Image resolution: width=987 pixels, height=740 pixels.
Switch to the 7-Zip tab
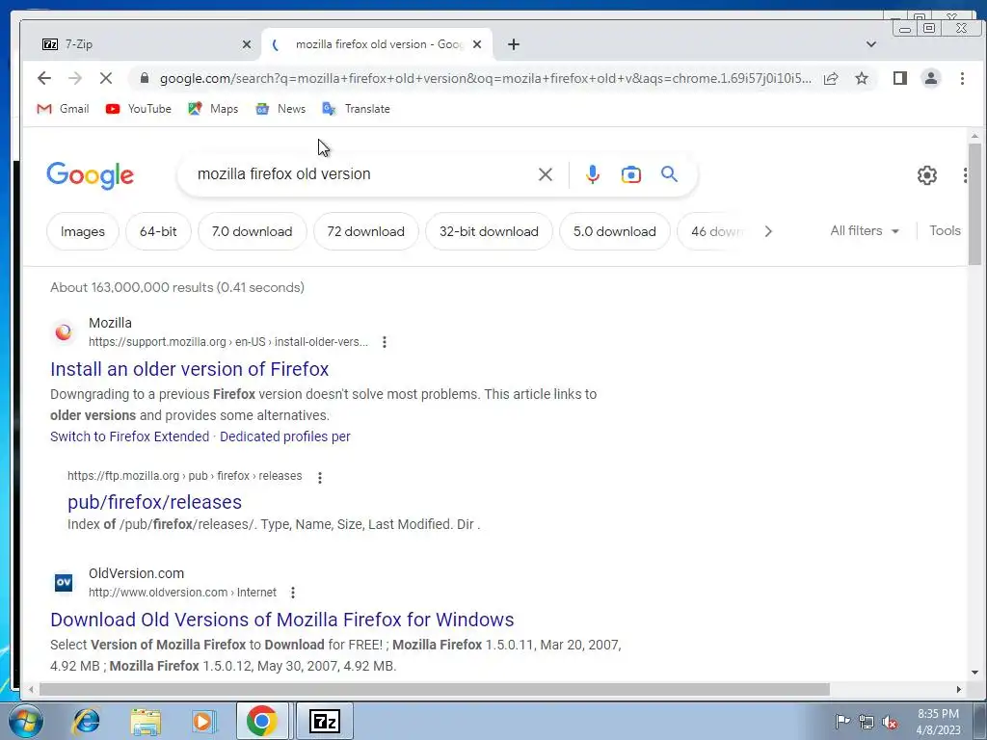tap(139, 44)
